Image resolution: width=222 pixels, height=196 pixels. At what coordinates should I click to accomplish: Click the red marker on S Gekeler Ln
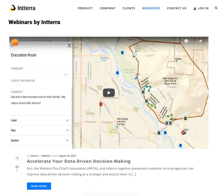click(101, 104)
